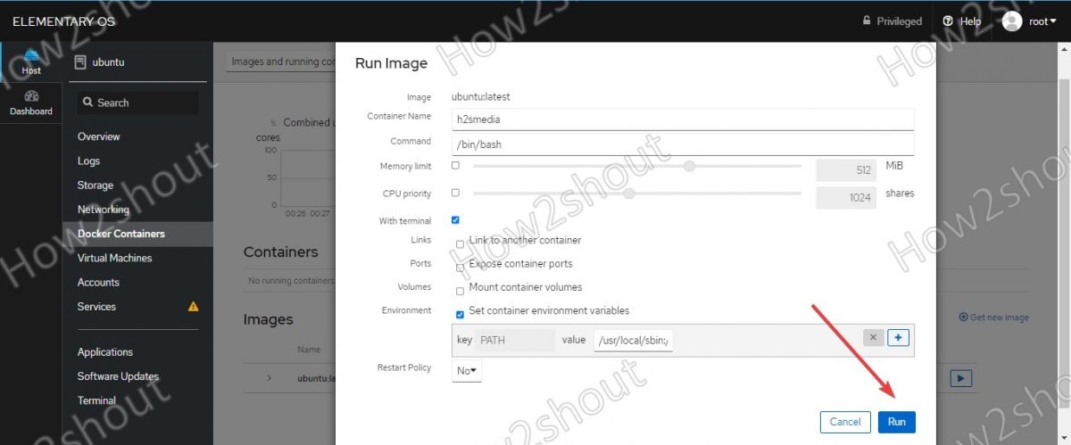
Task: Click the search magnifier icon
Action: (88, 103)
